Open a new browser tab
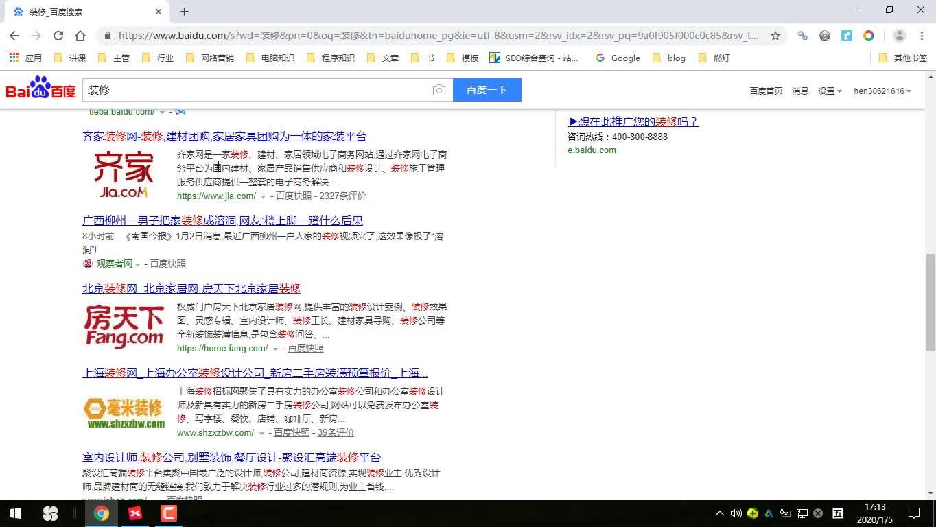This screenshot has width=936, height=527. (x=185, y=12)
